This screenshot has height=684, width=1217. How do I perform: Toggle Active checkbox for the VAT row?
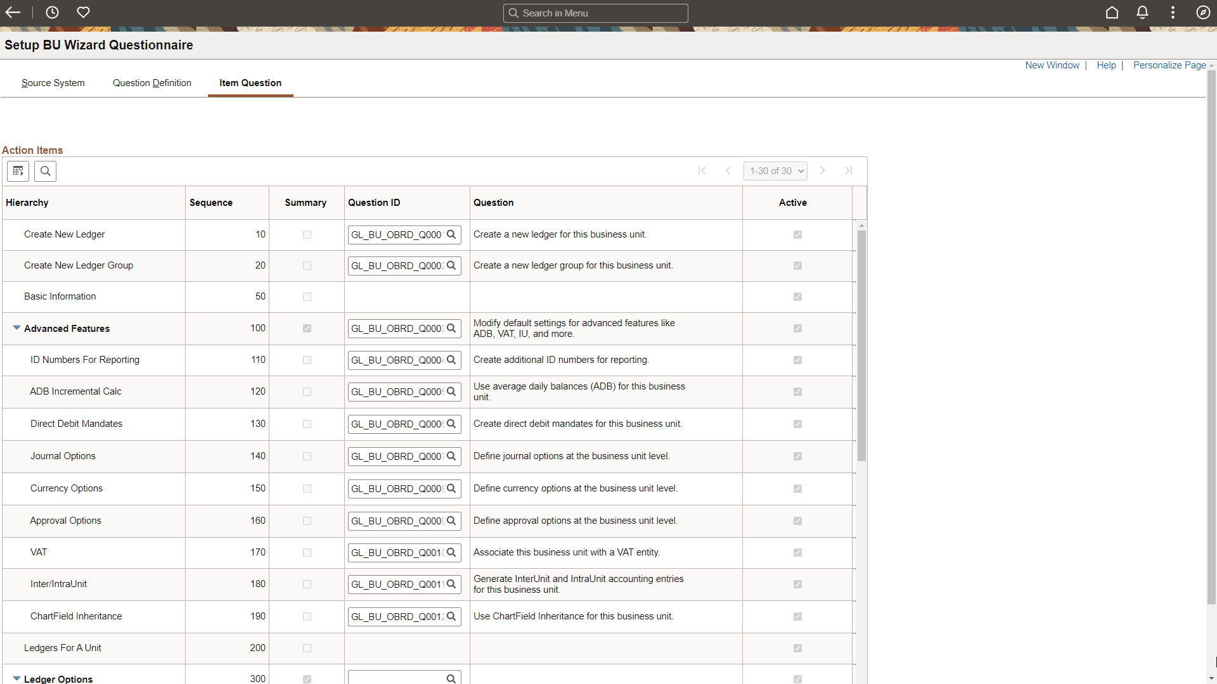[x=797, y=553]
